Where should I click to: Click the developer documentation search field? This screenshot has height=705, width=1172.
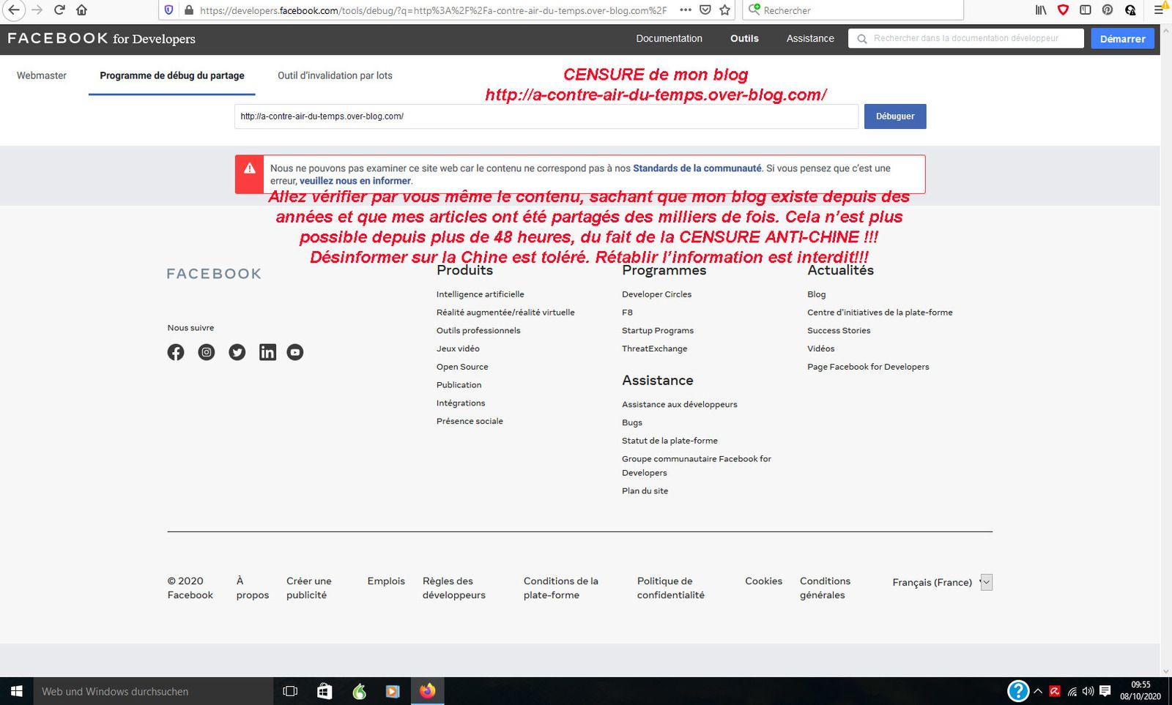[966, 38]
